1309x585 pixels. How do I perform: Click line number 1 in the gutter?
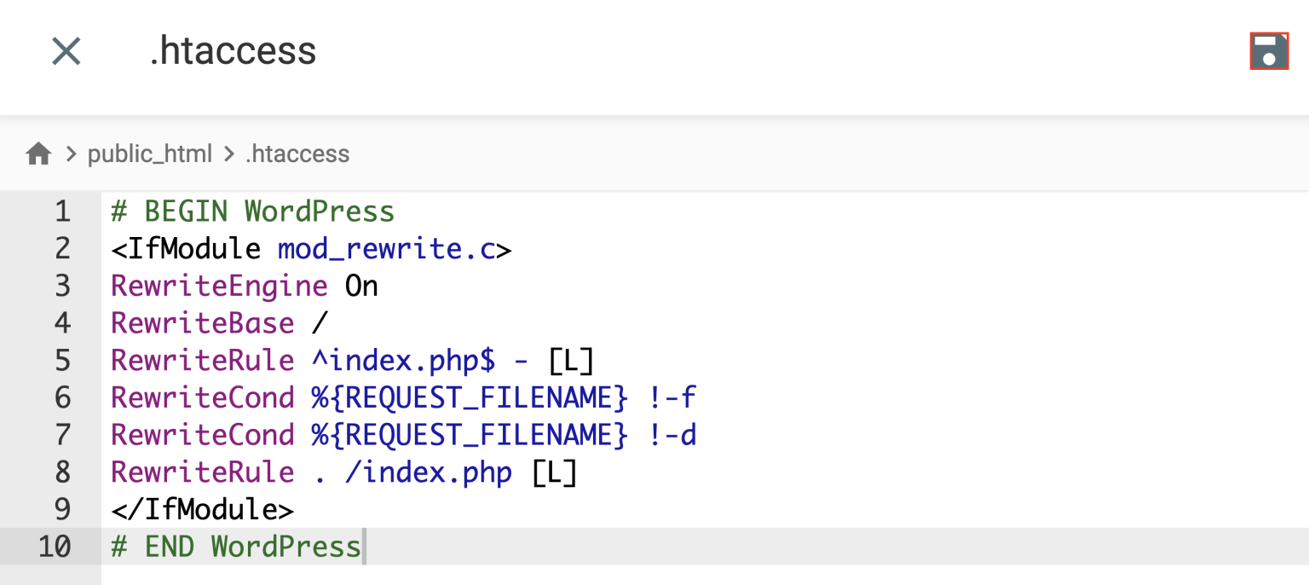click(61, 211)
